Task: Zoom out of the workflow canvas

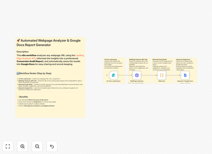Action: point(37,146)
